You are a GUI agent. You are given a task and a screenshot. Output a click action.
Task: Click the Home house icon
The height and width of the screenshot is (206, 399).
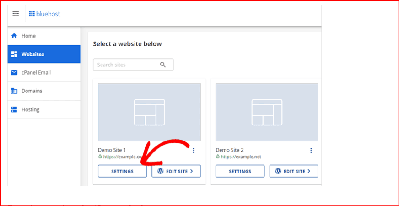(x=14, y=36)
